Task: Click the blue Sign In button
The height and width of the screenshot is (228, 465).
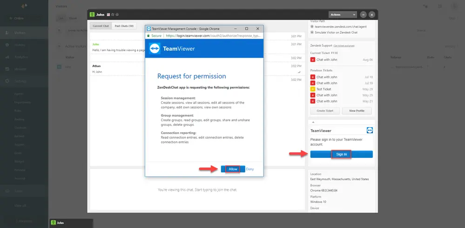Action: pos(341,154)
